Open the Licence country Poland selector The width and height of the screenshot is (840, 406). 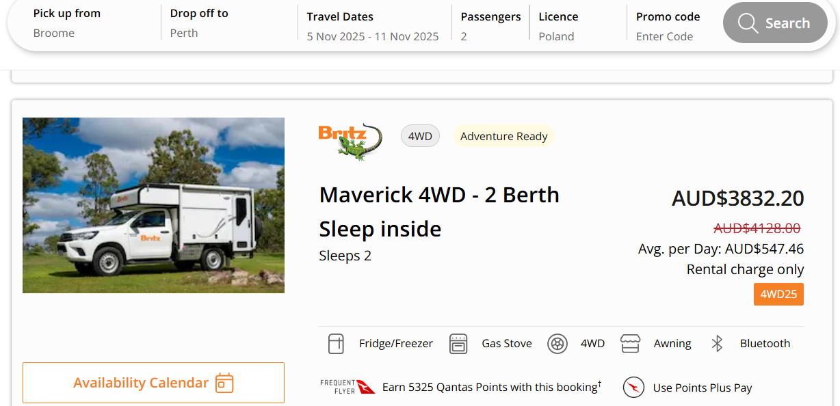(577, 26)
